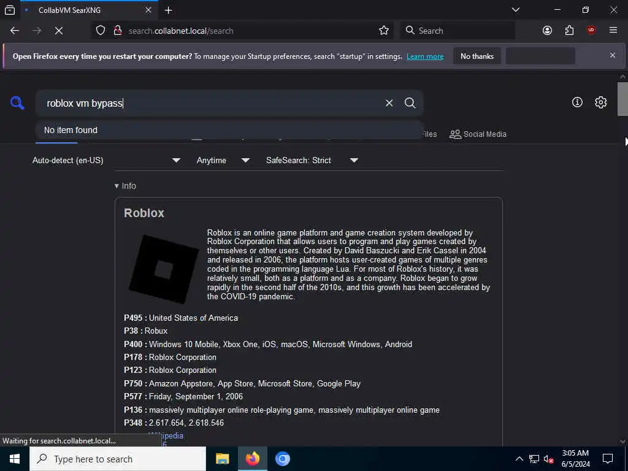628x471 pixels.
Task: Open the uBlock Origin extension icon
Action: [x=591, y=31]
